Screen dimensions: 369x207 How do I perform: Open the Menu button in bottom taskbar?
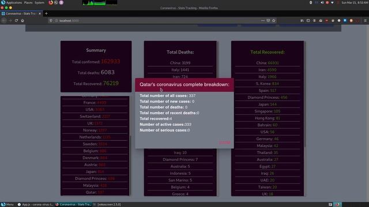[x=7, y=205]
